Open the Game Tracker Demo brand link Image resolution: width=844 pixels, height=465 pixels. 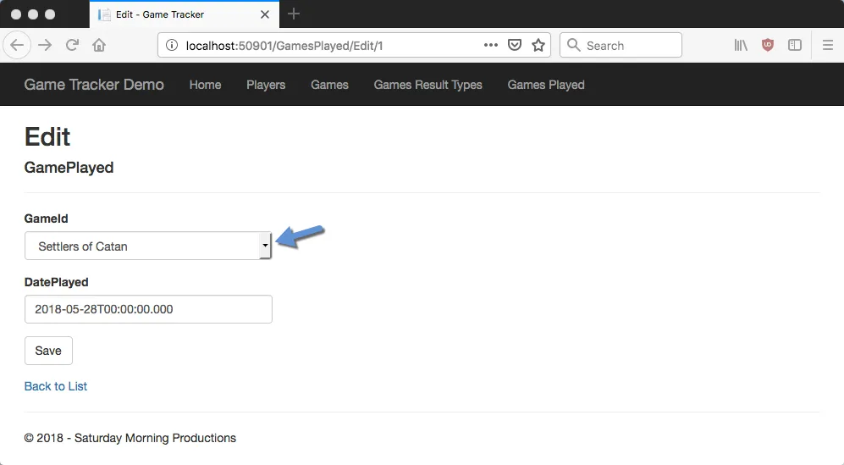[x=94, y=85]
